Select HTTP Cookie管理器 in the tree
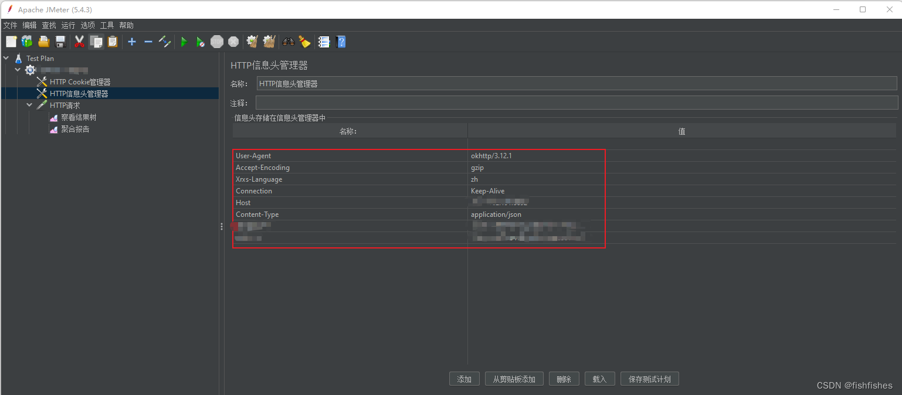 [80, 82]
